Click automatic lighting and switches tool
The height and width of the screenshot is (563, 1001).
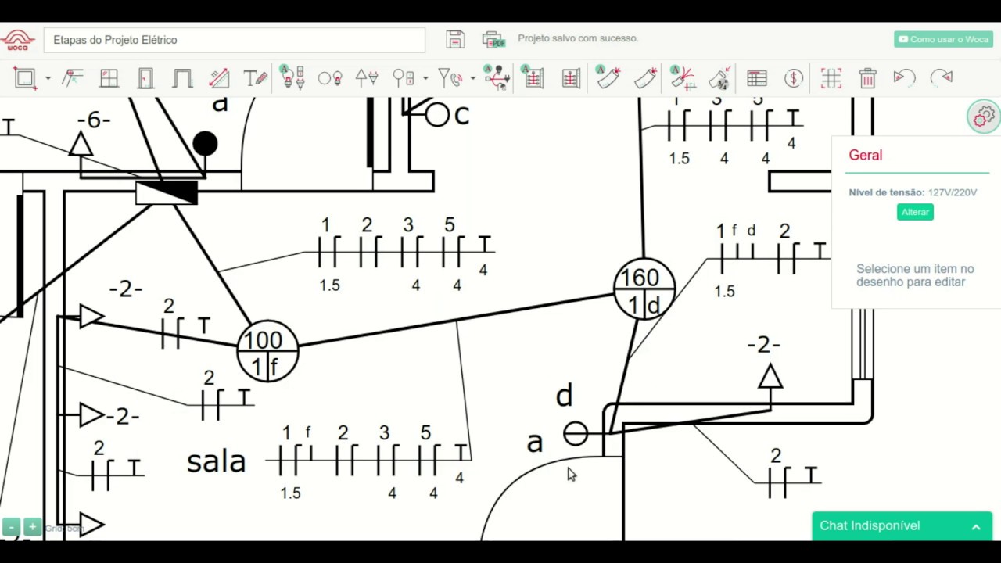tap(292, 77)
